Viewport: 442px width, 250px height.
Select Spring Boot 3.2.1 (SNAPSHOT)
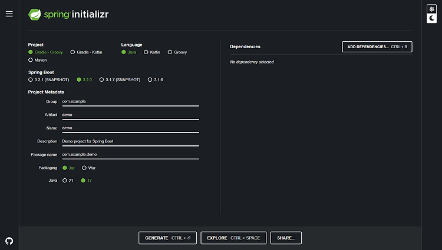click(48, 79)
